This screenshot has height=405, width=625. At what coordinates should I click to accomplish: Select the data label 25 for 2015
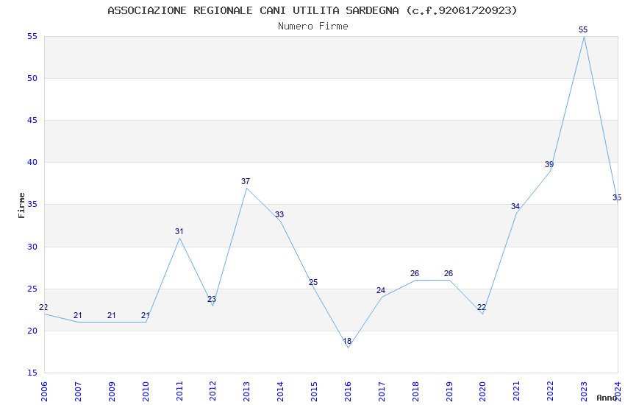pos(313,282)
